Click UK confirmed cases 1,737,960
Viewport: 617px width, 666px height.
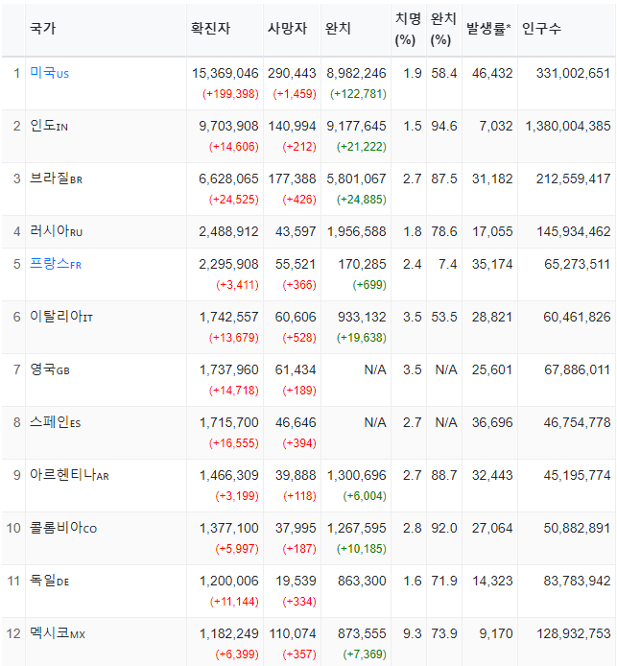click(x=229, y=369)
